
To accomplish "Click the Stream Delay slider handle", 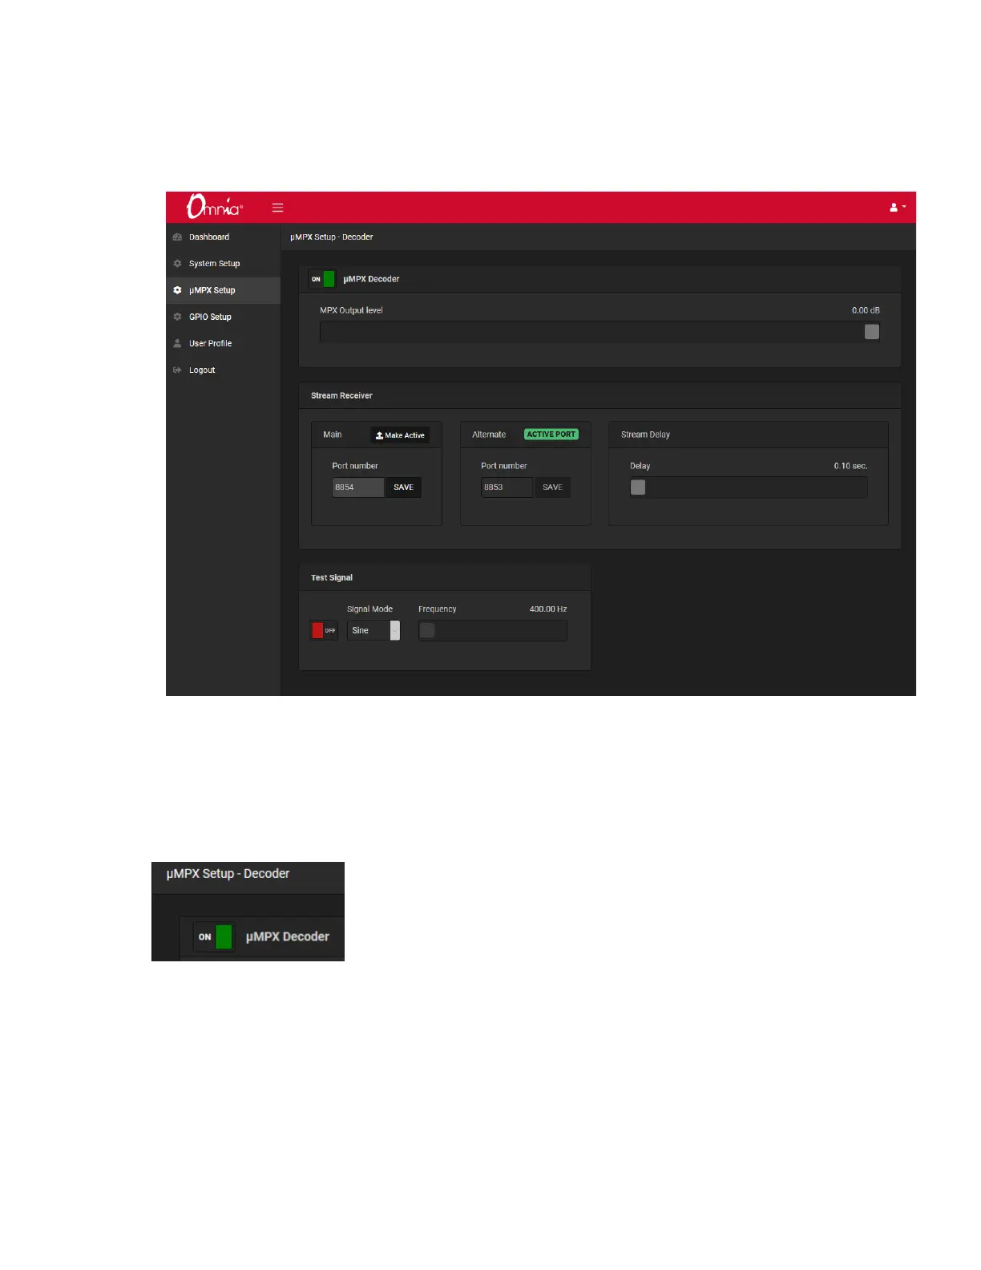I will [x=638, y=487].
